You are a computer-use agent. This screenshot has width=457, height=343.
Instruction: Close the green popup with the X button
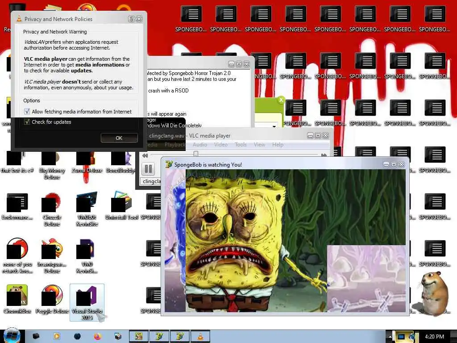281,100
